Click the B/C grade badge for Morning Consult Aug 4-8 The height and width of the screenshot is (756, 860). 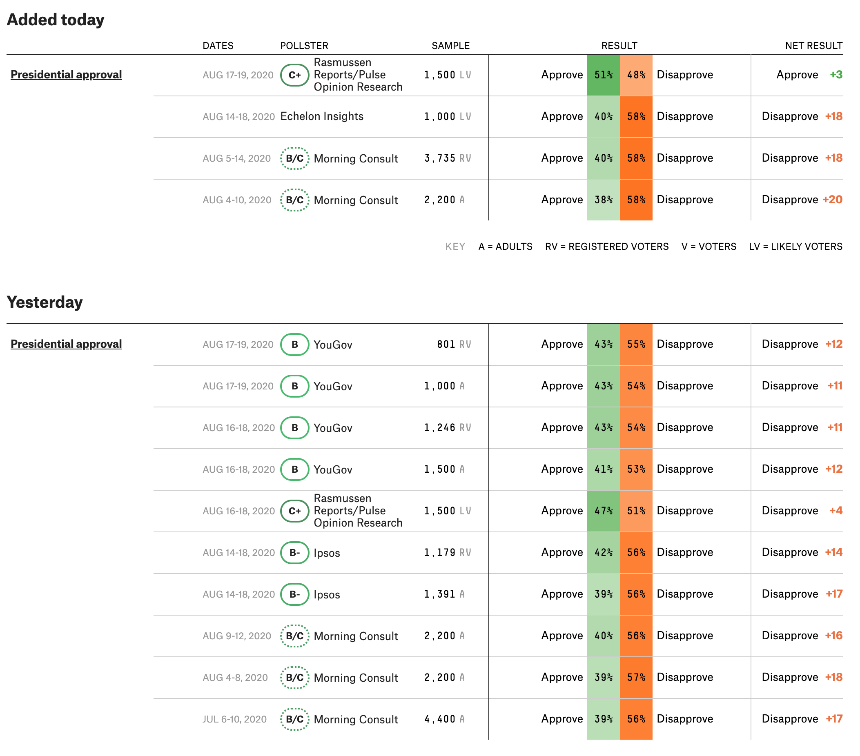[294, 677]
